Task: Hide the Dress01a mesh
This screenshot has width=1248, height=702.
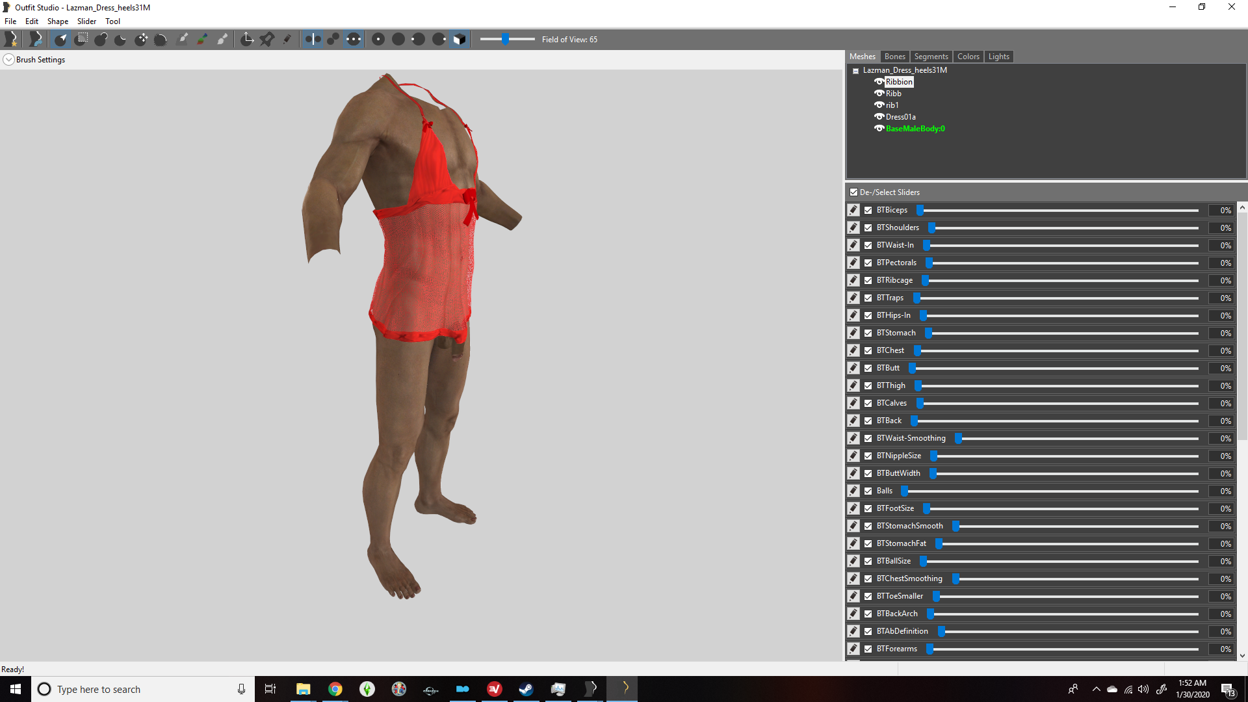Action: pos(879,117)
